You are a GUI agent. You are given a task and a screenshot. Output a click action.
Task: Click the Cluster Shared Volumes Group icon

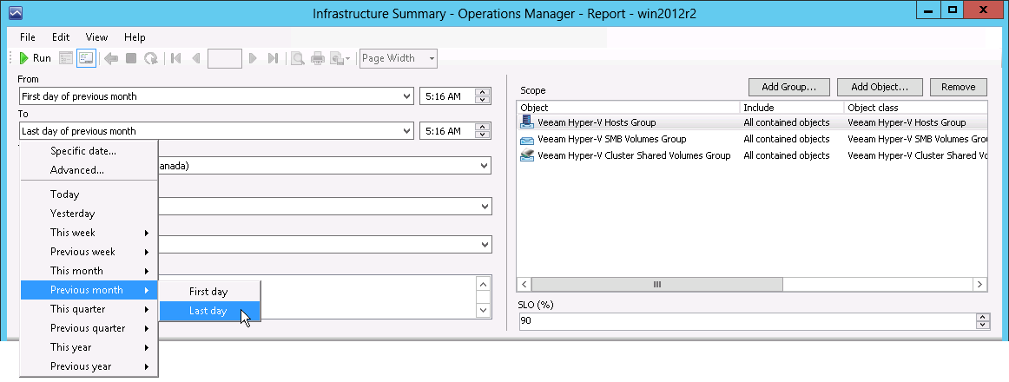coord(527,155)
